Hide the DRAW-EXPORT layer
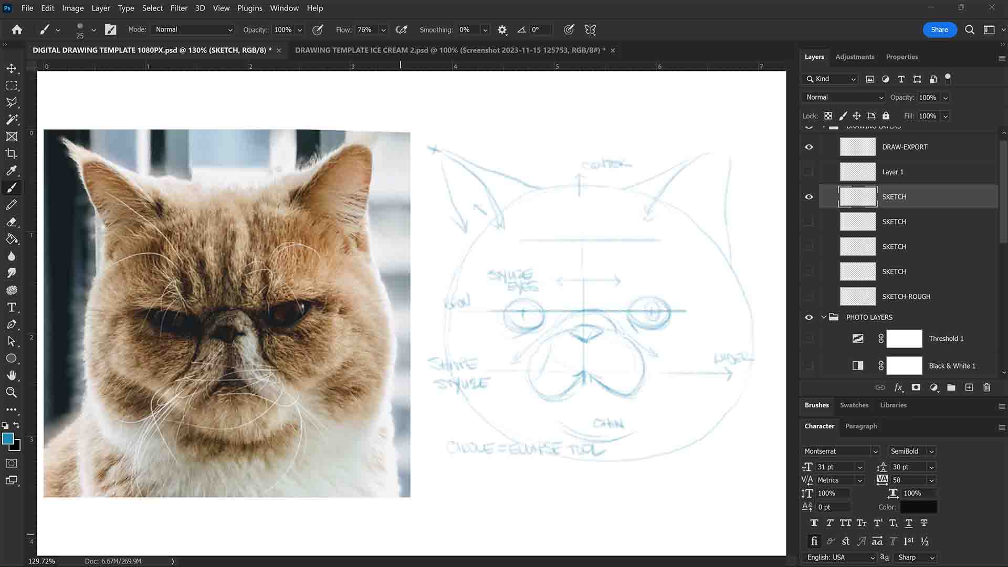Image resolution: width=1008 pixels, height=567 pixels. tap(809, 147)
